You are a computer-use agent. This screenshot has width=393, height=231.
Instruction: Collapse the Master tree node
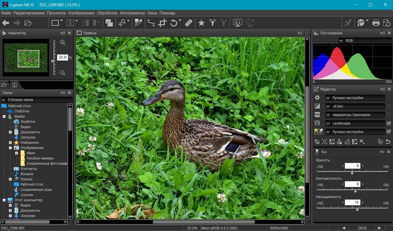coord(4,116)
